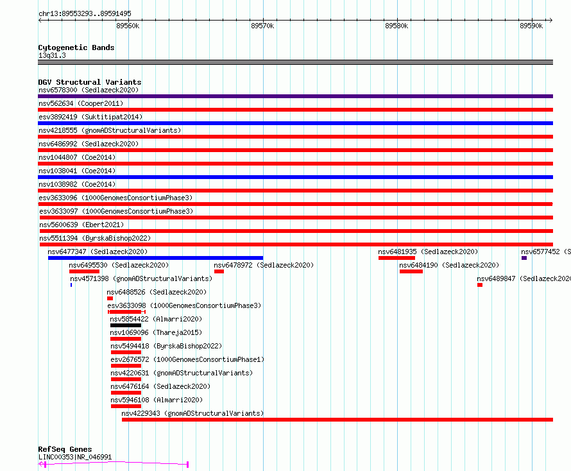Select the gray 13q31.3 cytogenetic band bar
The width and height of the screenshot is (571, 471).
[x=295, y=62]
